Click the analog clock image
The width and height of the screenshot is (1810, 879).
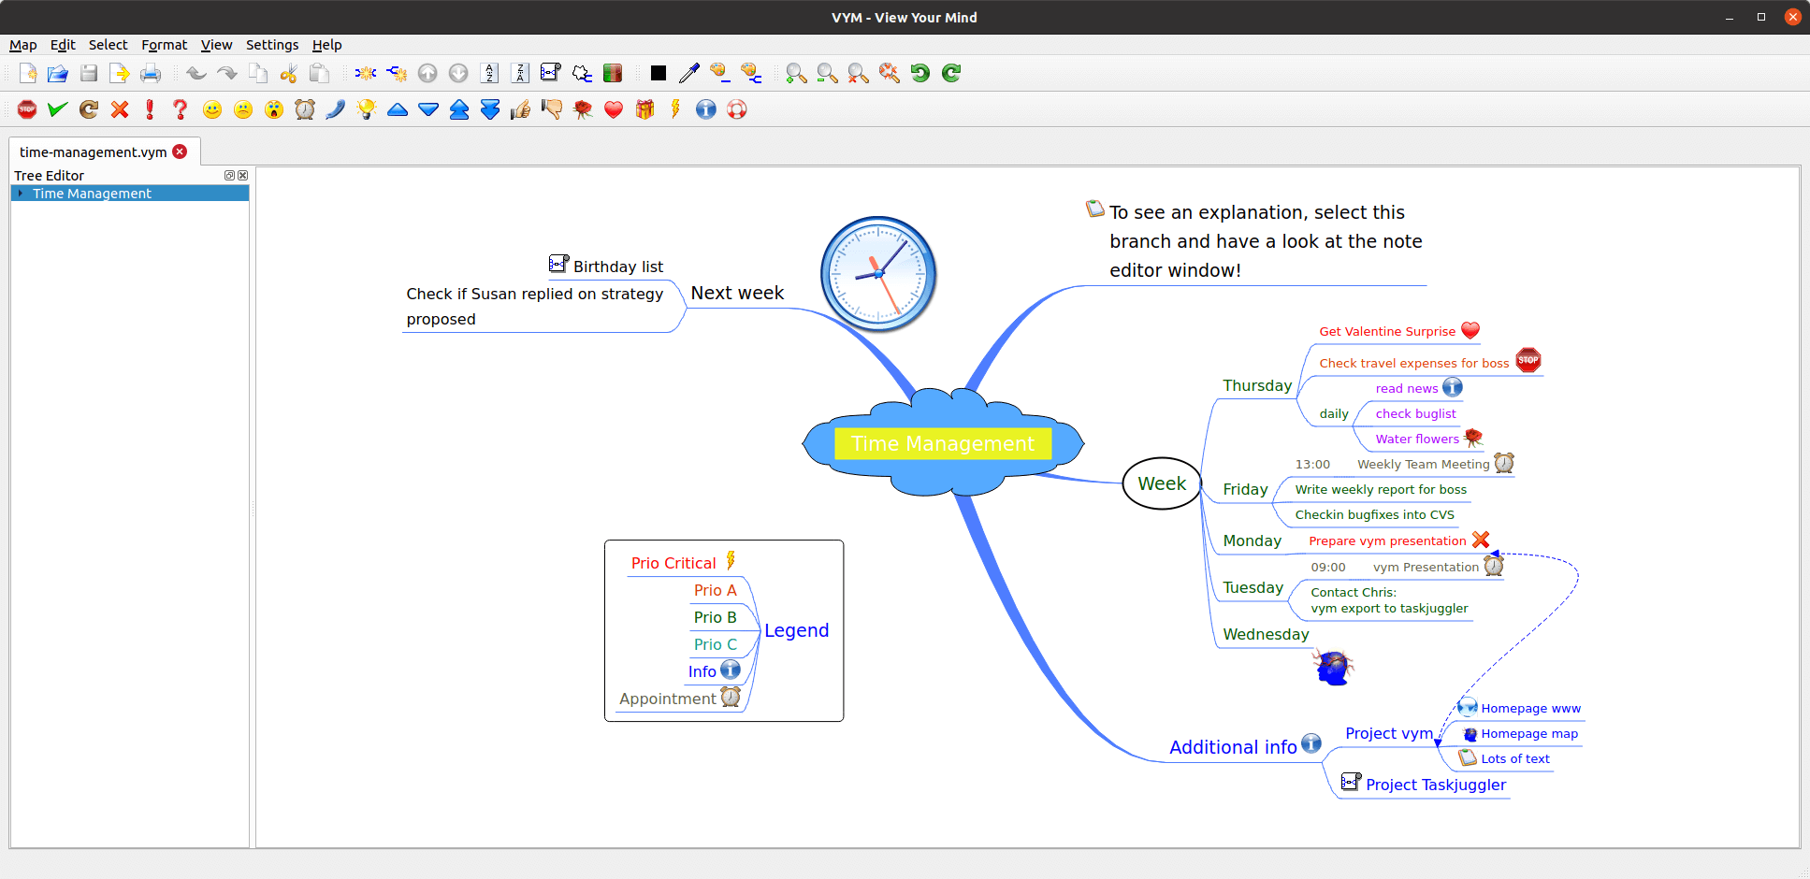pos(878,274)
